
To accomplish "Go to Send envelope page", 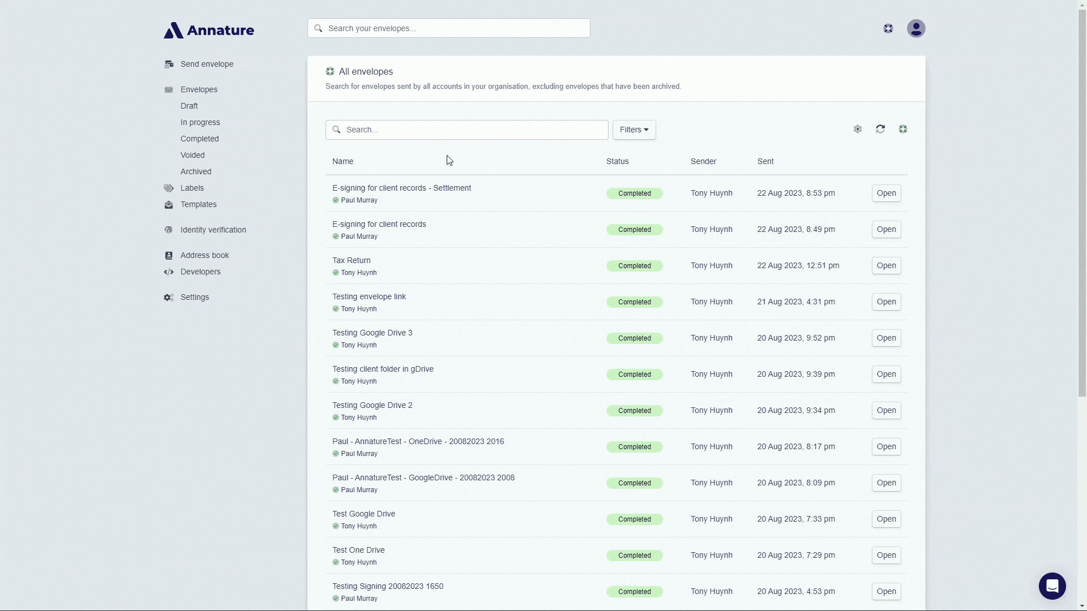I will click(207, 64).
